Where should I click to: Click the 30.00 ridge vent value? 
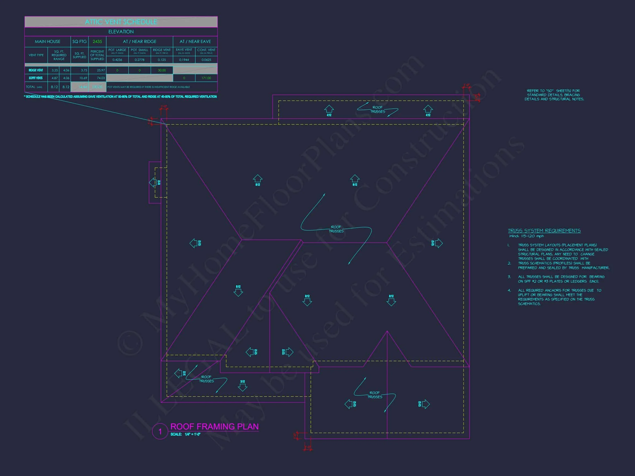point(162,70)
